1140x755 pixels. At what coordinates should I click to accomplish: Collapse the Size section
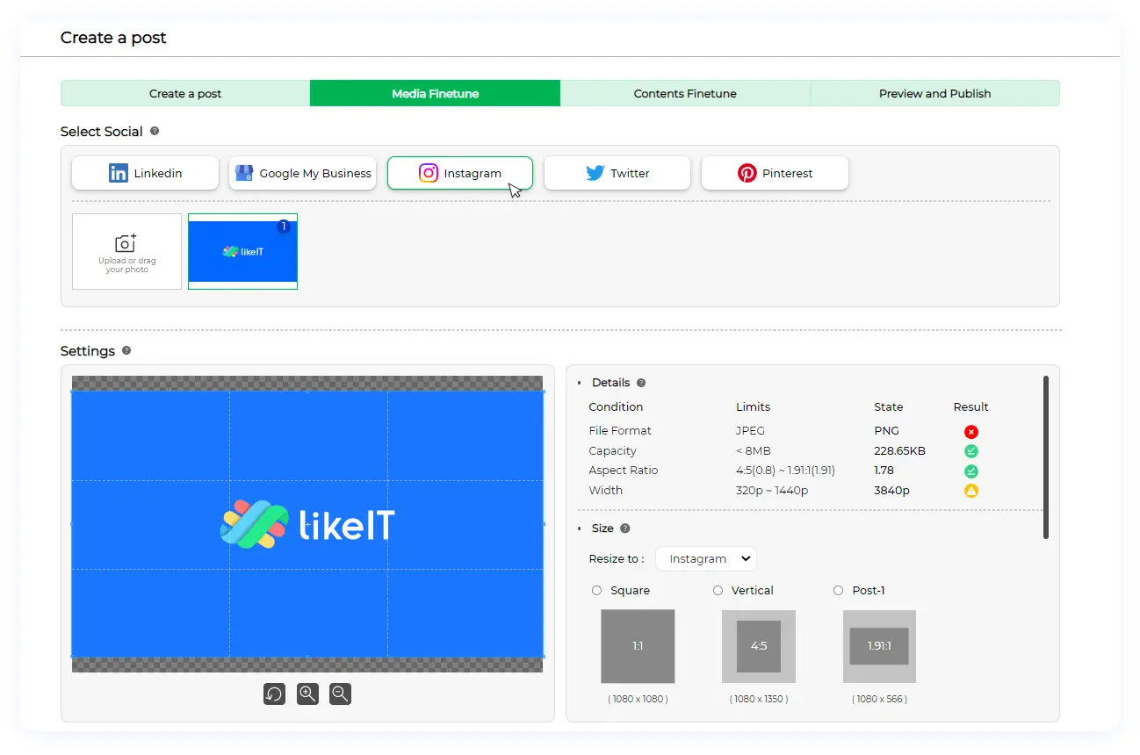coord(580,528)
